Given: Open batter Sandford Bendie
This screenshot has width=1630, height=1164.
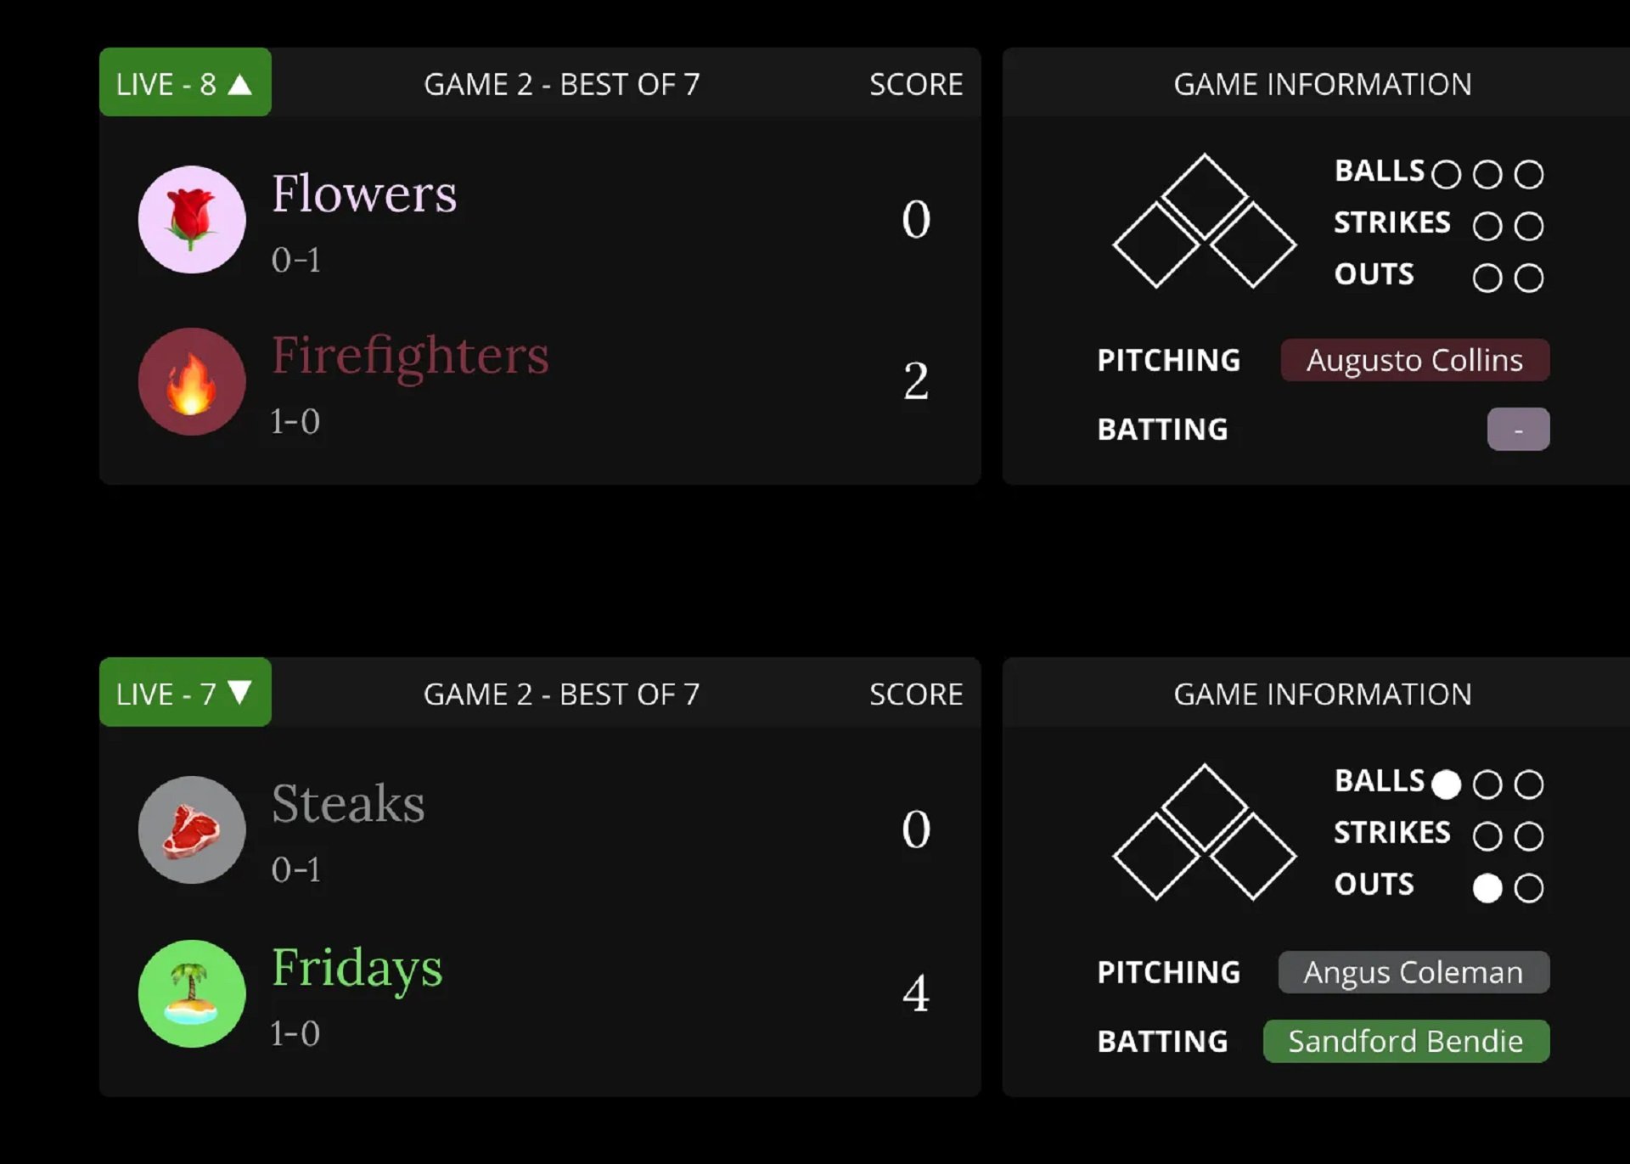Looking at the screenshot, I should point(1406,1041).
